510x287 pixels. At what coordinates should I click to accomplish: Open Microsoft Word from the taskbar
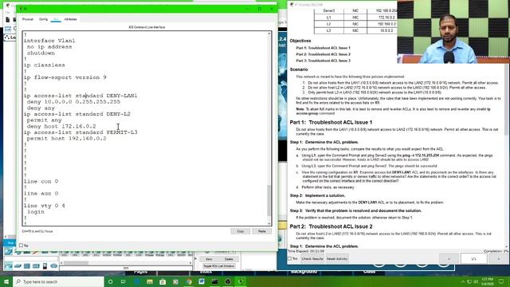point(202,281)
